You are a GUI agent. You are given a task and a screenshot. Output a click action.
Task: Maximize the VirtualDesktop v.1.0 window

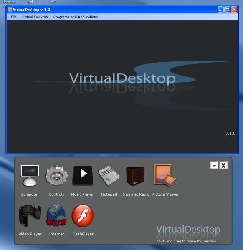point(227,10)
